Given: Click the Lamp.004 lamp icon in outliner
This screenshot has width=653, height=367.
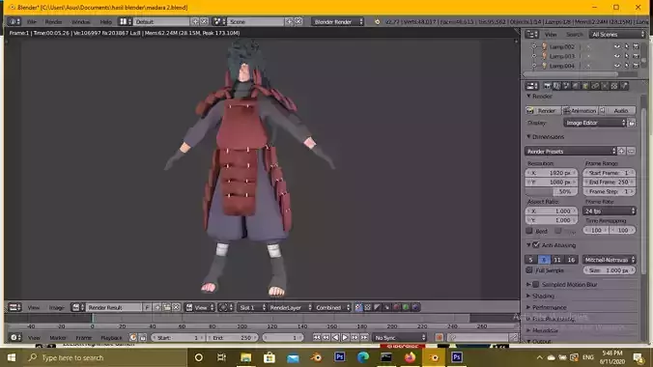Looking at the screenshot, I should pos(544,66).
